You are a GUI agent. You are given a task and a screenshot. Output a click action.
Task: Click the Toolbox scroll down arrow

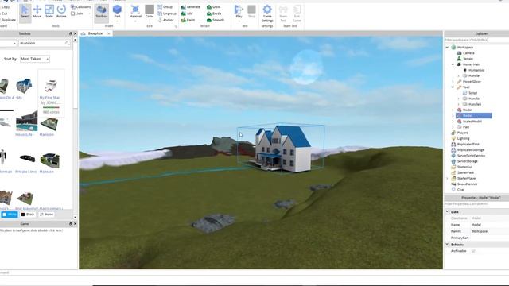tap(76, 217)
